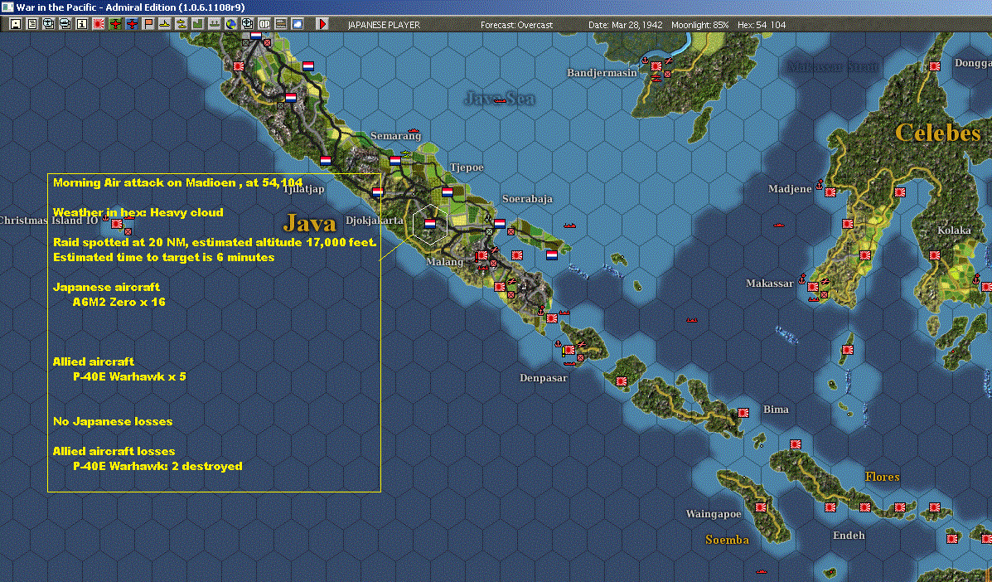
Task: Click 'Weather in hex: Heavy cloud' line
Action: tap(138, 212)
